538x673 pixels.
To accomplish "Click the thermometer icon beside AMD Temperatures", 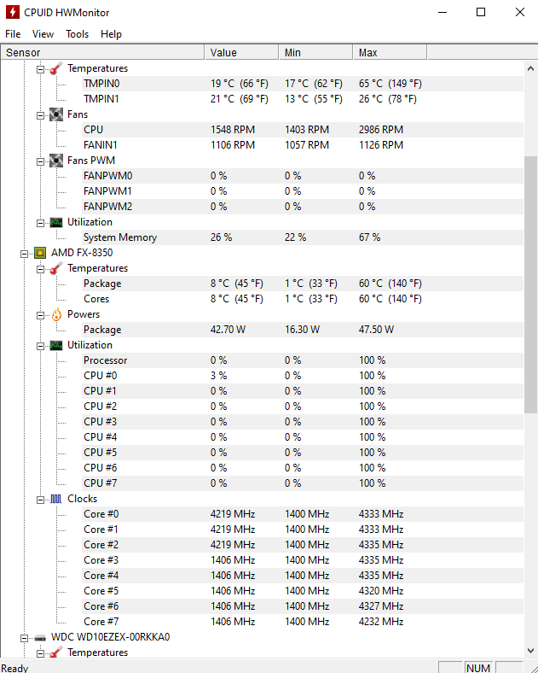I will click(56, 268).
